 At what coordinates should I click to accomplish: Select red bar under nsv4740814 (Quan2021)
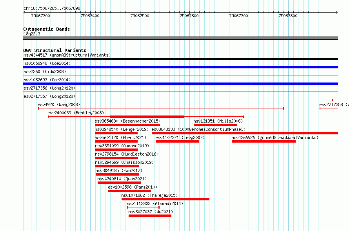pyautogui.click(x=119, y=183)
